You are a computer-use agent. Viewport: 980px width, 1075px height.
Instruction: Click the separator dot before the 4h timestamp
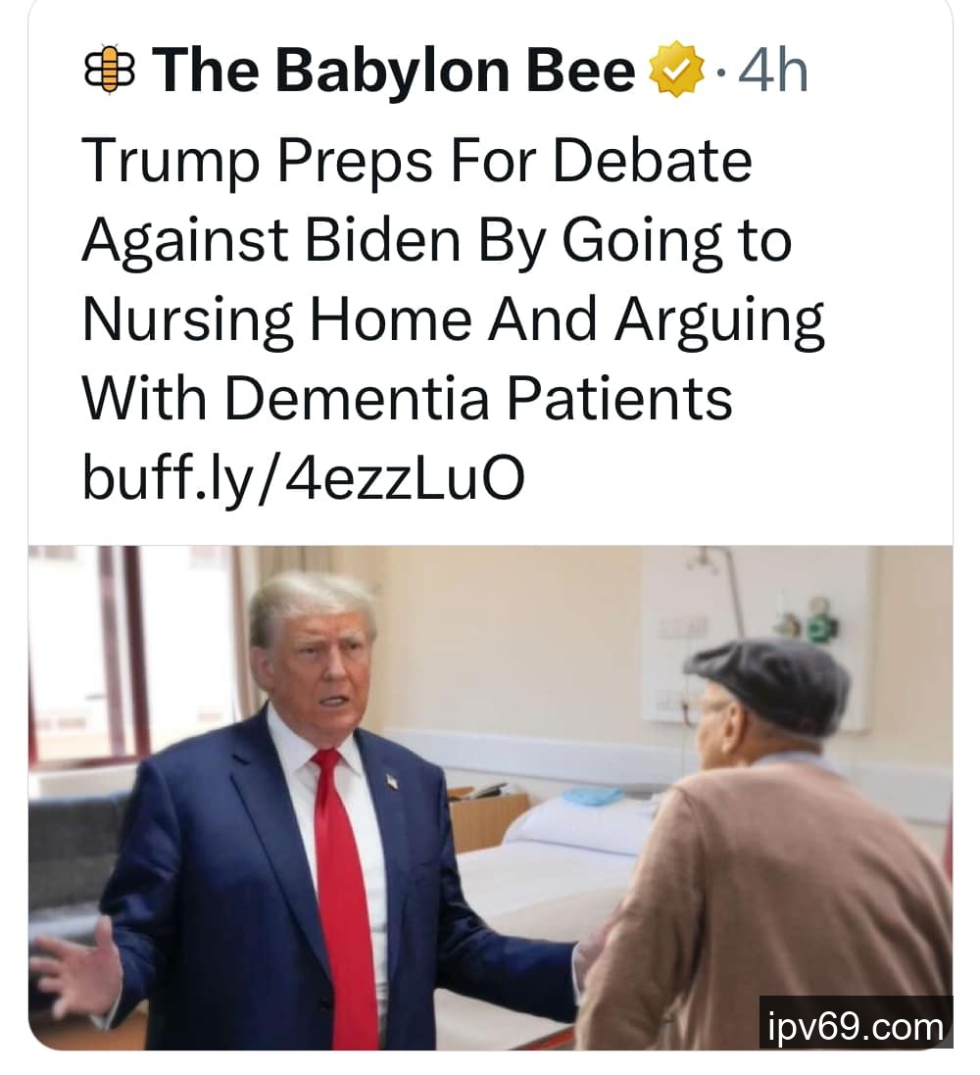(720, 72)
